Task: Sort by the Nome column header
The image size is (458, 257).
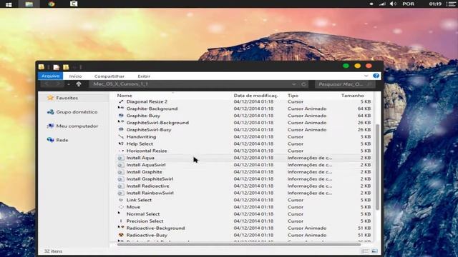Action: pyautogui.click(x=125, y=95)
